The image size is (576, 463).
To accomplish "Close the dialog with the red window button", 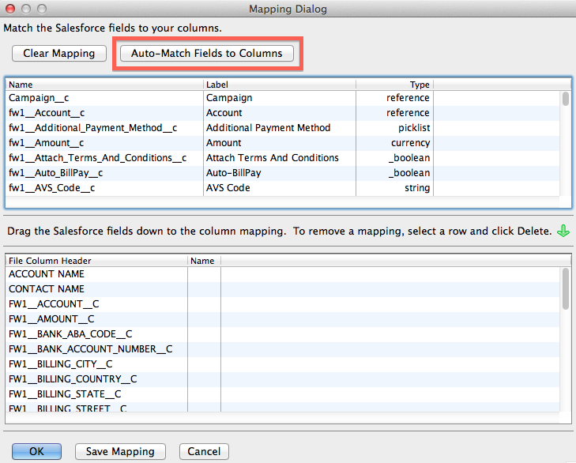I will [10, 9].
